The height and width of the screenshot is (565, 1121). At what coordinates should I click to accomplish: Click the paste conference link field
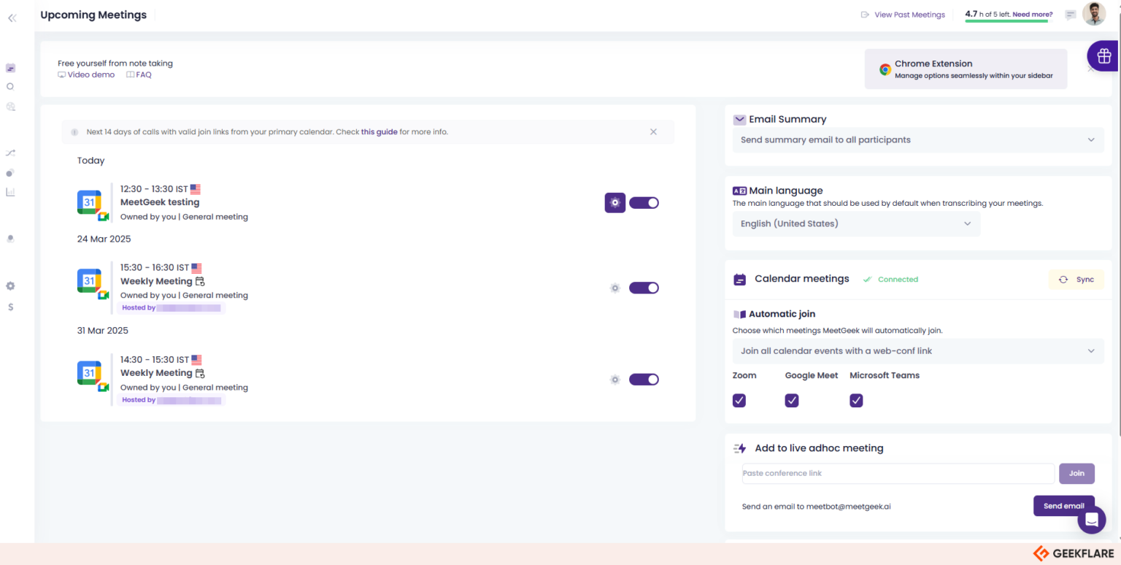[897, 473]
